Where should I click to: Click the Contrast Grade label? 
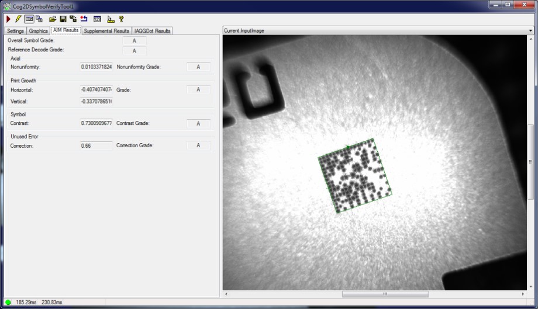(x=133, y=123)
